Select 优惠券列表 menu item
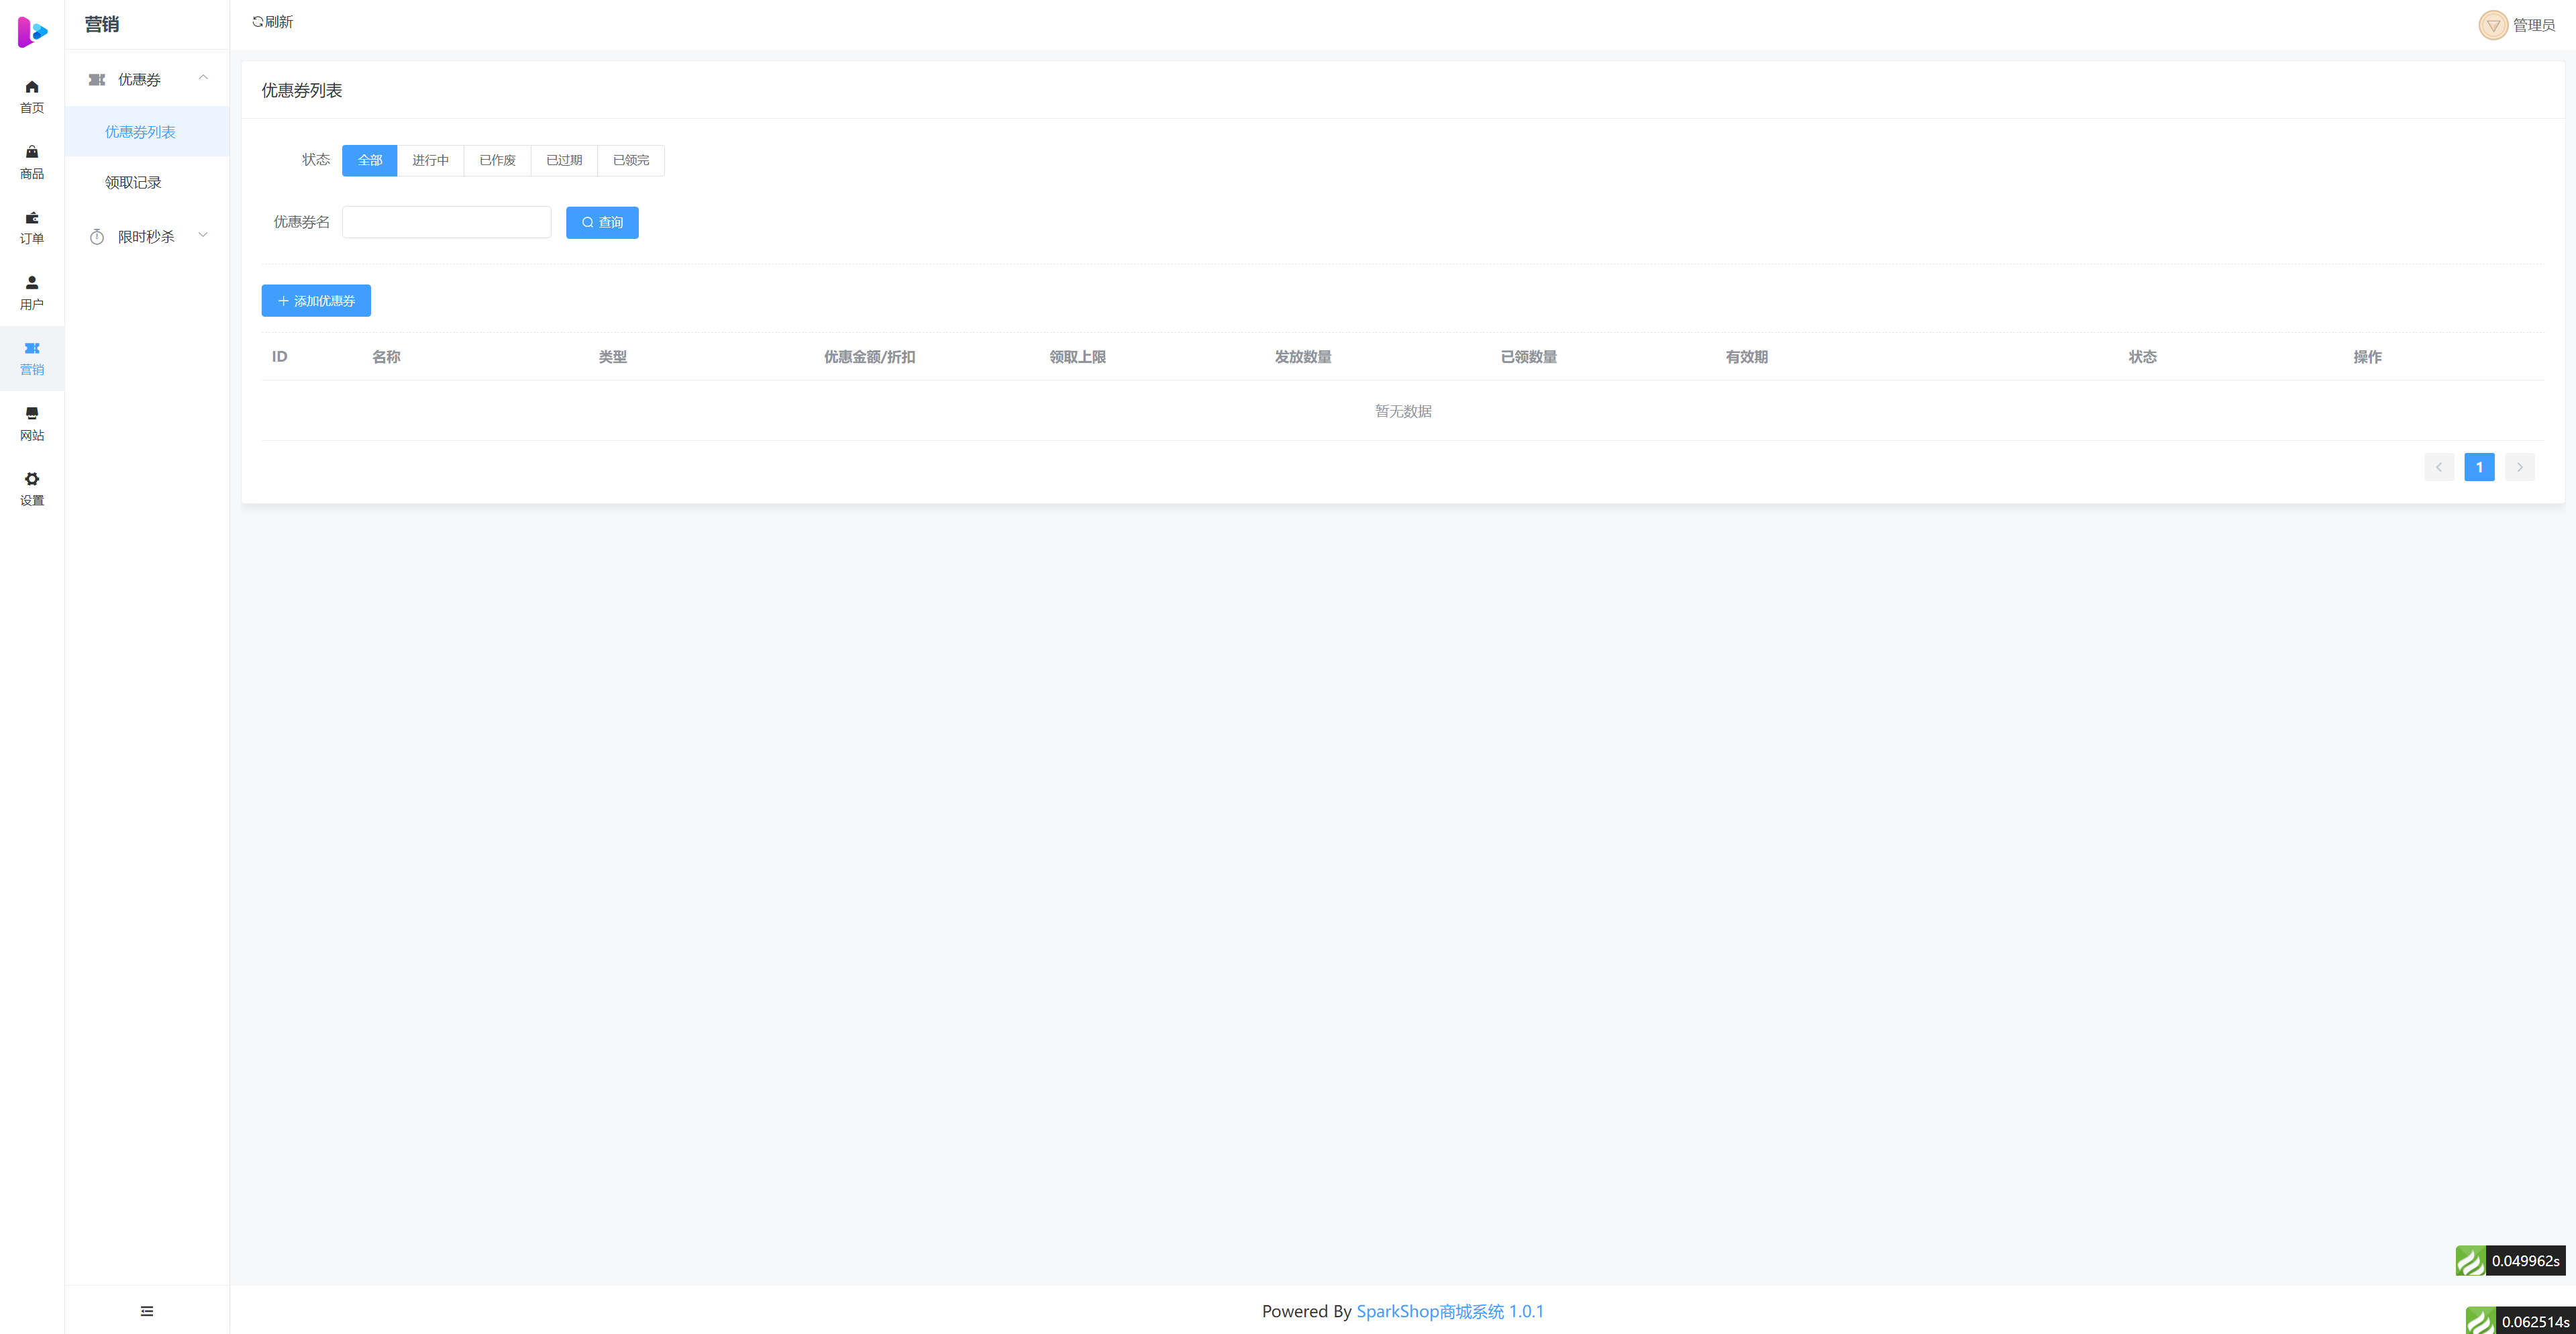The image size is (2576, 1334). coord(140,132)
